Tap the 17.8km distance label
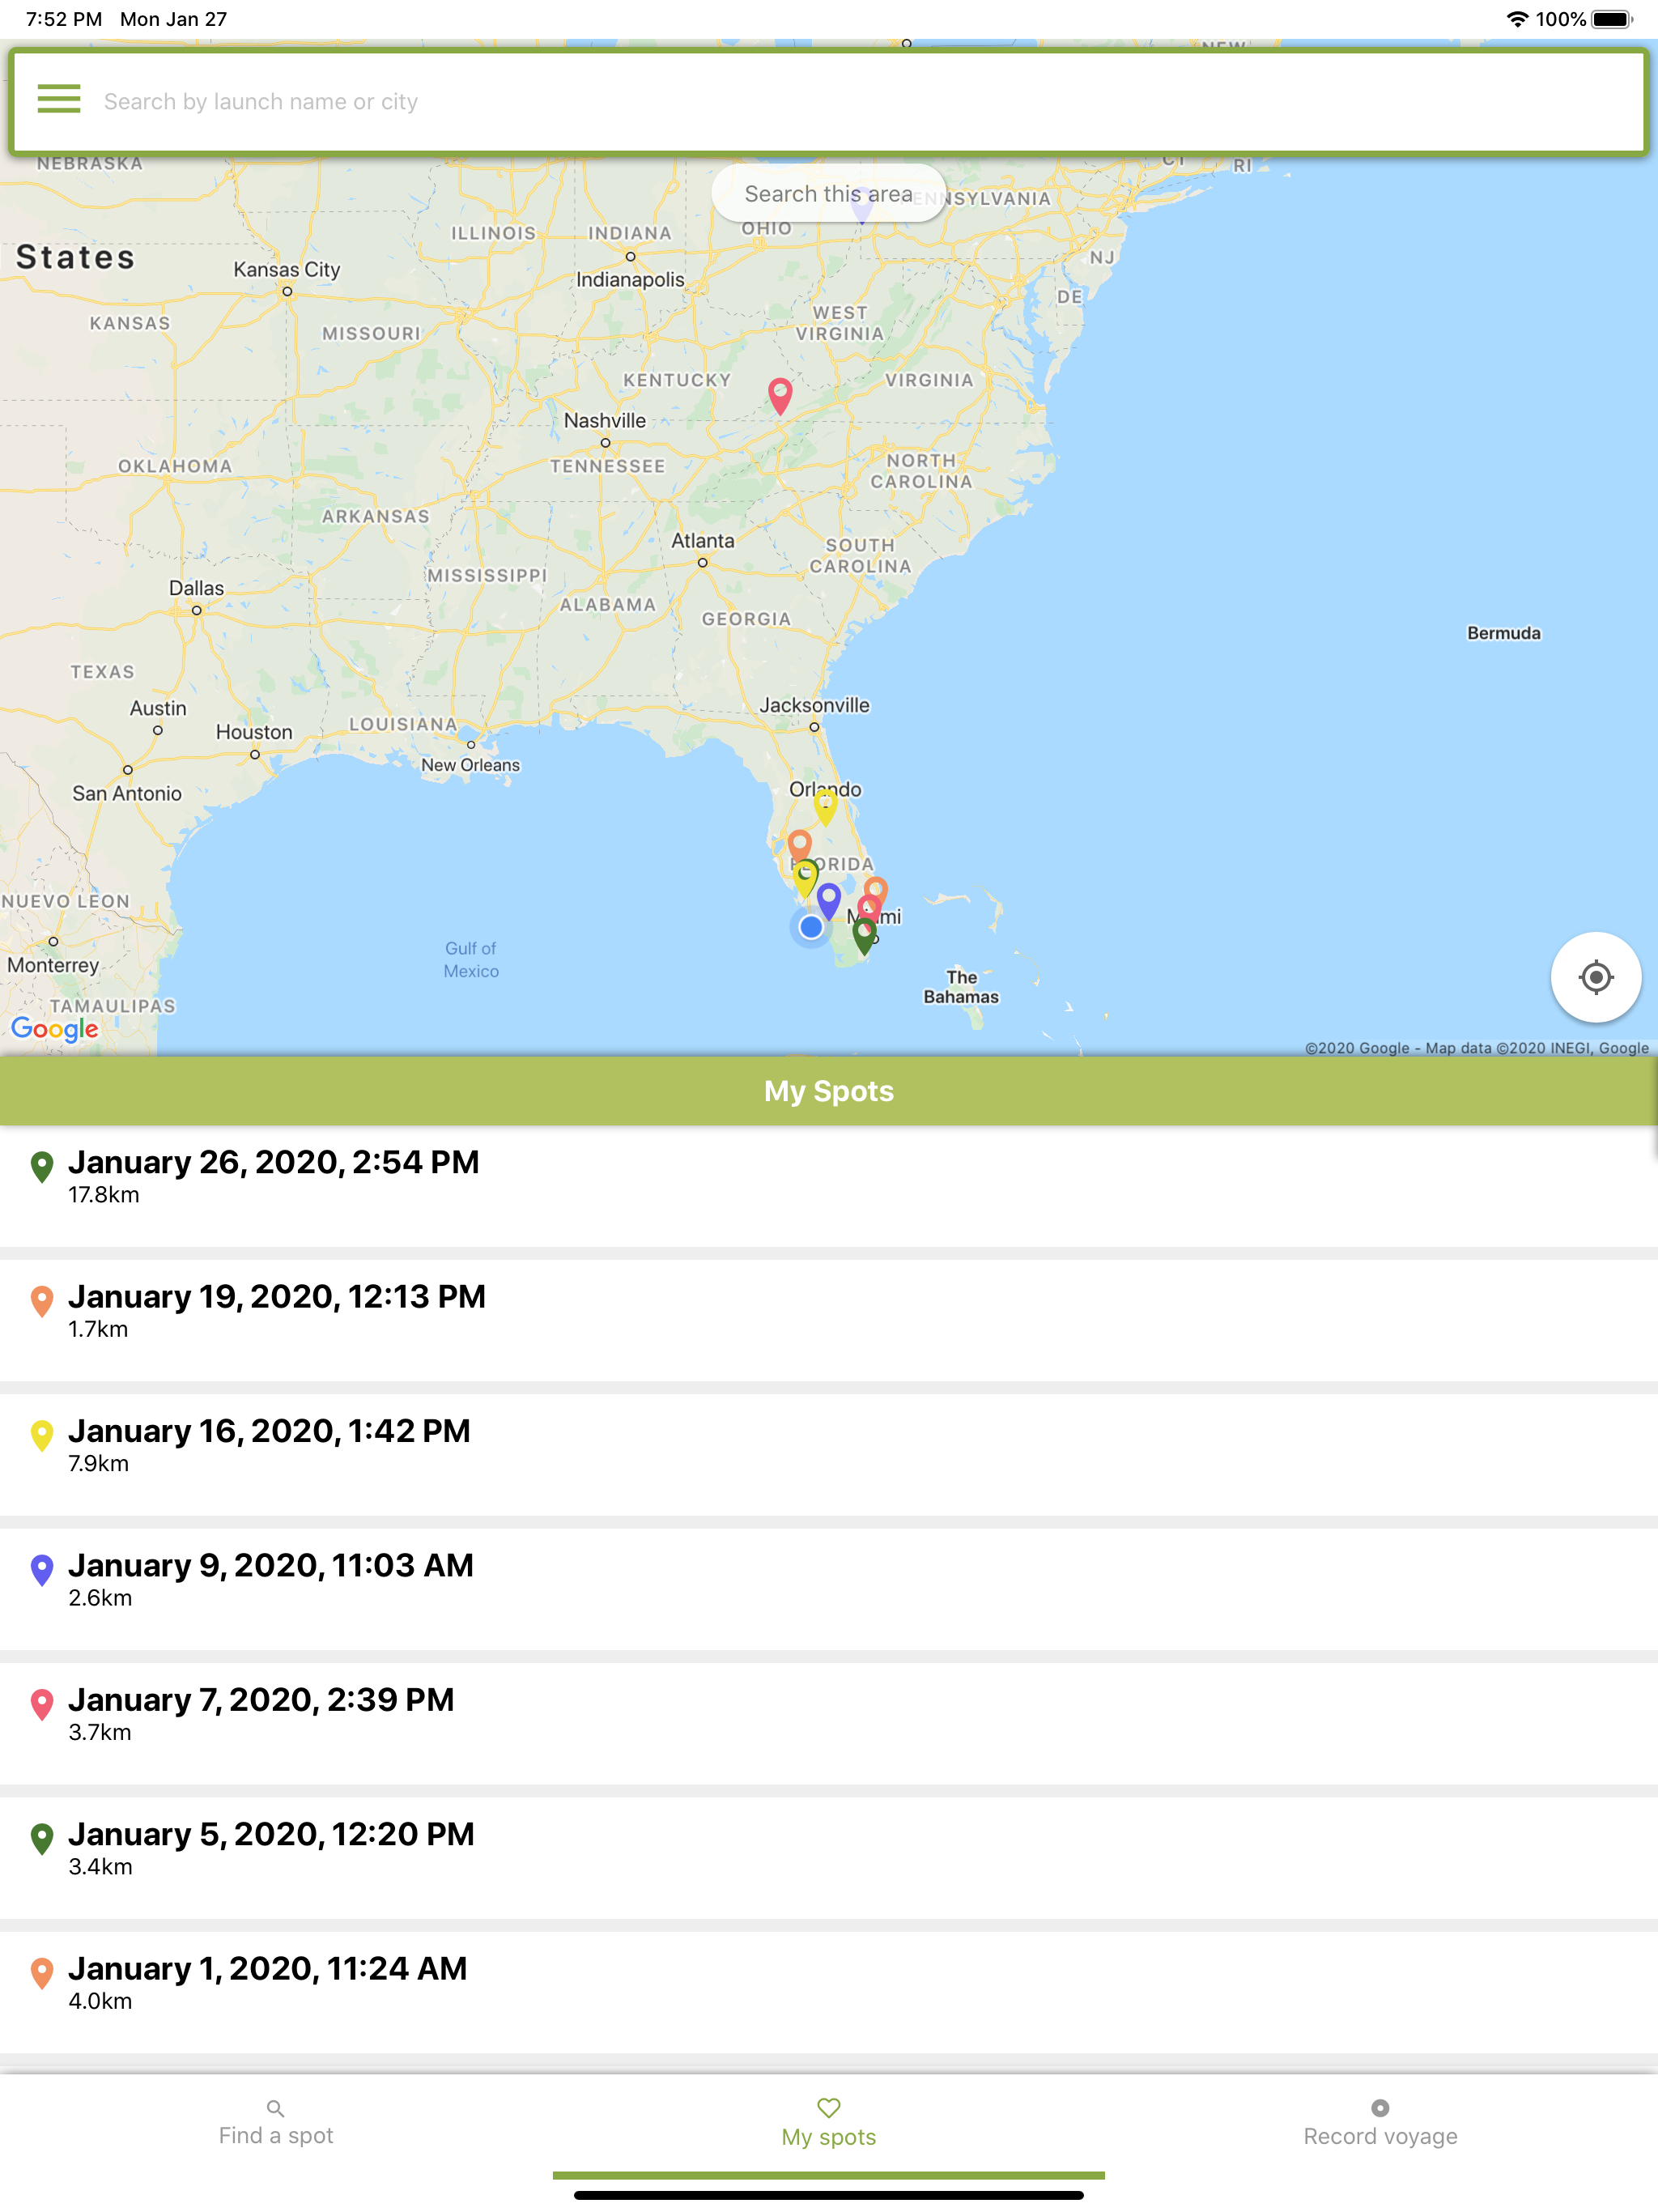The width and height of the screenshot is (1658, 2212). click(104, 1195)
